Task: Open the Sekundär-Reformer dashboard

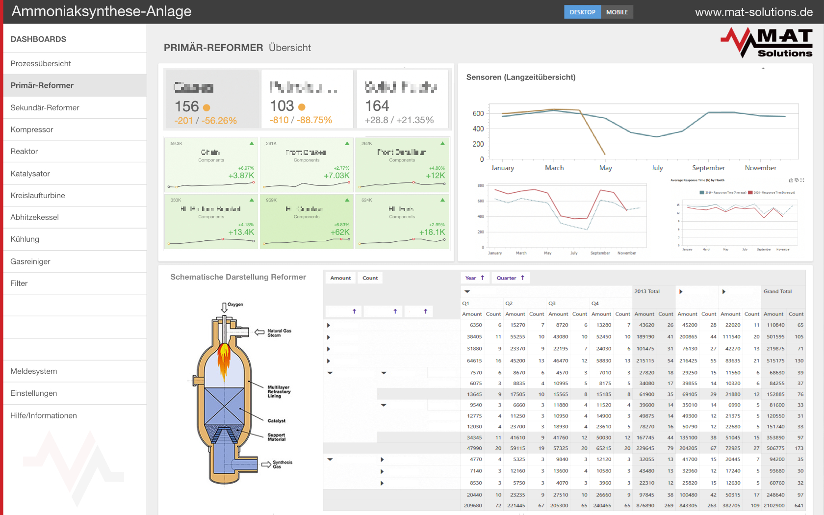Action: coord(45,107)
